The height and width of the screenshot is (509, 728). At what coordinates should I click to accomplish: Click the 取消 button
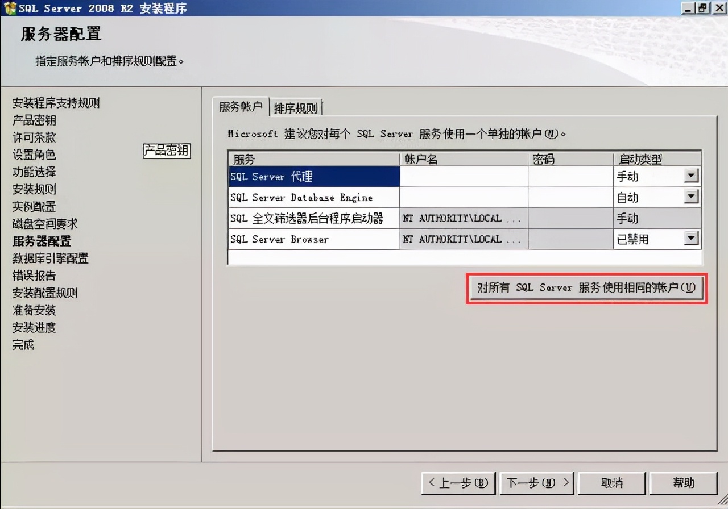611,483
